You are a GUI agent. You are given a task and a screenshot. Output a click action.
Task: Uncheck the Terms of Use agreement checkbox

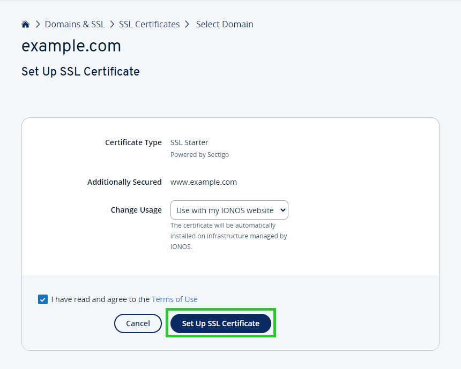point(43,299)
